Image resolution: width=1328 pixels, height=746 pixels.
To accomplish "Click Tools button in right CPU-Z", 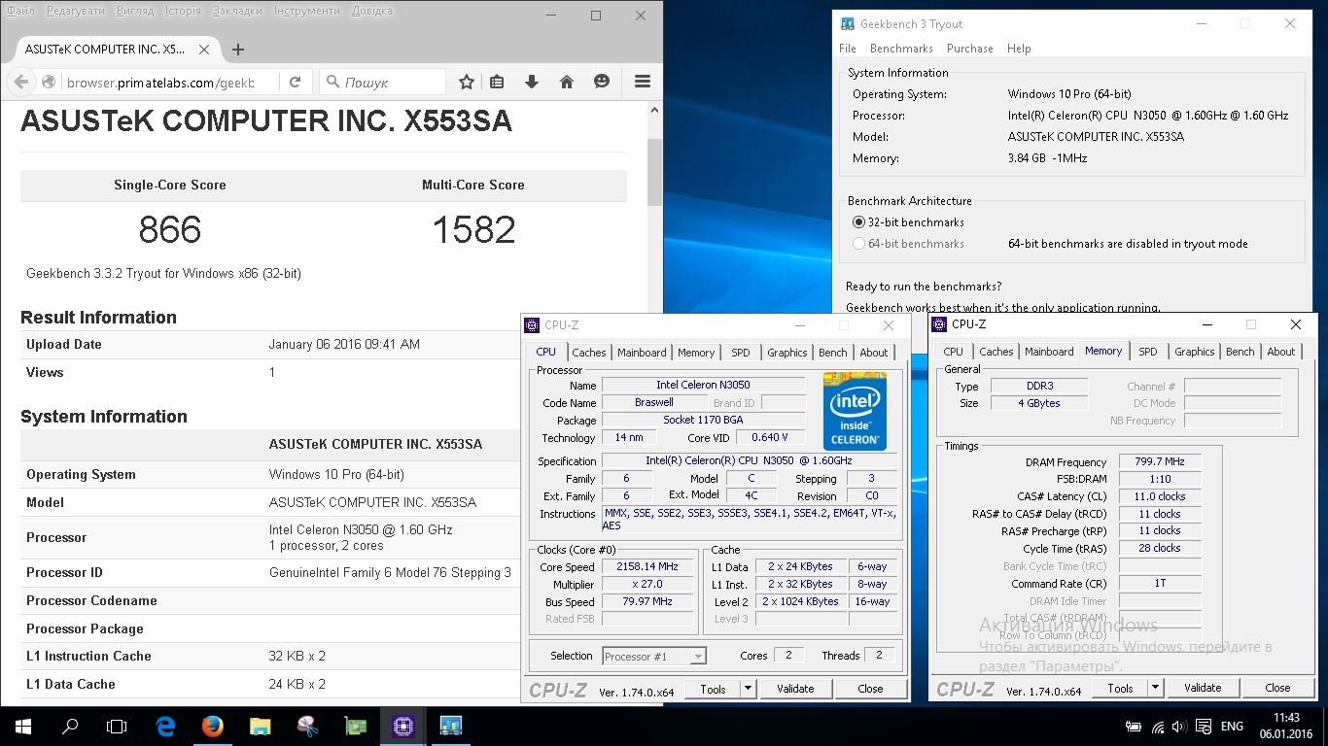I will click(1120, 688).
